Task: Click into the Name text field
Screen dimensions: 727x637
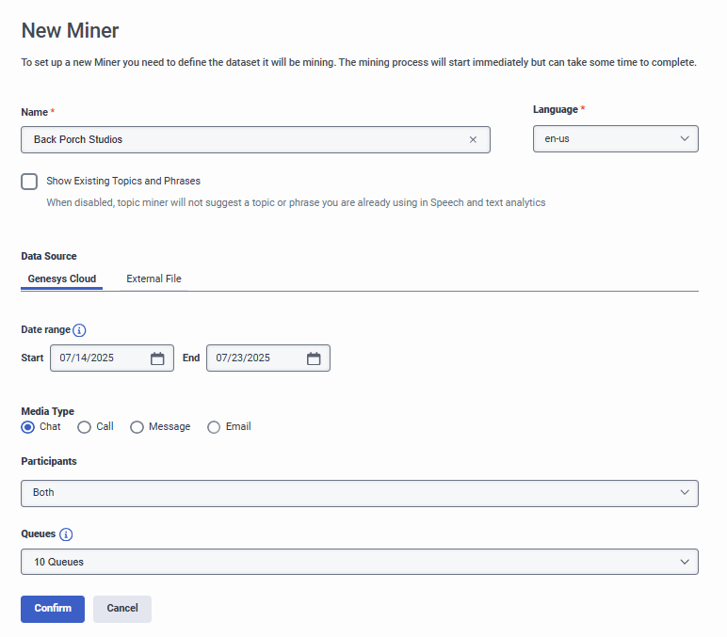Action: pyautogui.click(x=245, y=140)
